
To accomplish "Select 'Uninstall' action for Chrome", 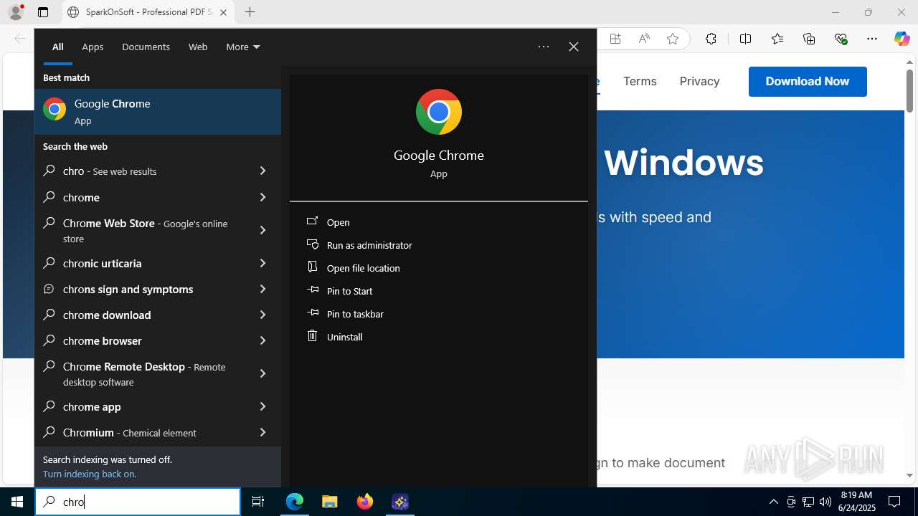I will click(x=439, y=337).
